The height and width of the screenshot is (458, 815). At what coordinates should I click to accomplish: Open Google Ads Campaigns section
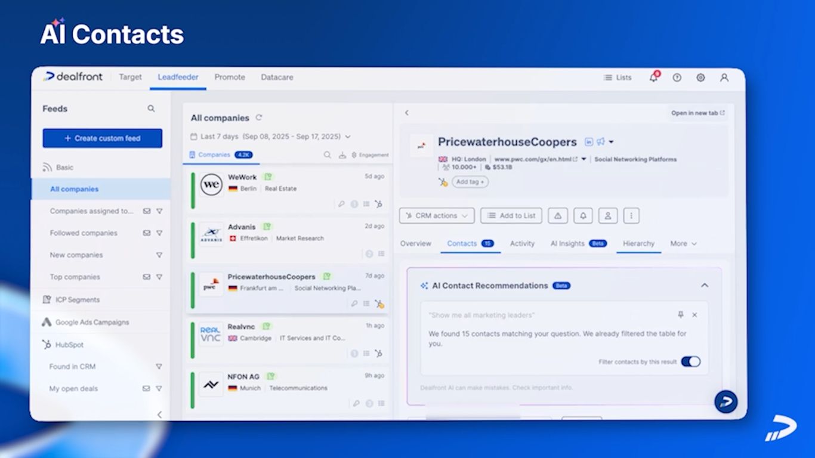[x=92, y=322]
